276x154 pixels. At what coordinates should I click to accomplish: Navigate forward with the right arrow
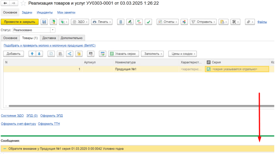(x=13, y=3)
